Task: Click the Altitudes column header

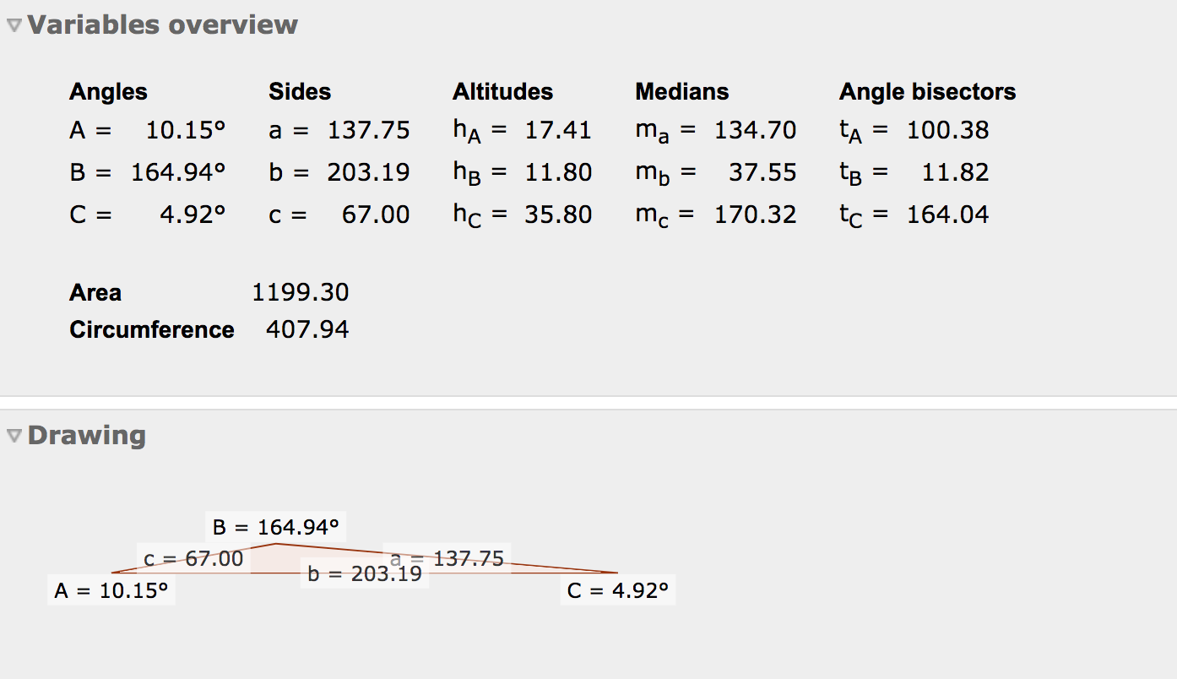Action: [x=502, y=92]
